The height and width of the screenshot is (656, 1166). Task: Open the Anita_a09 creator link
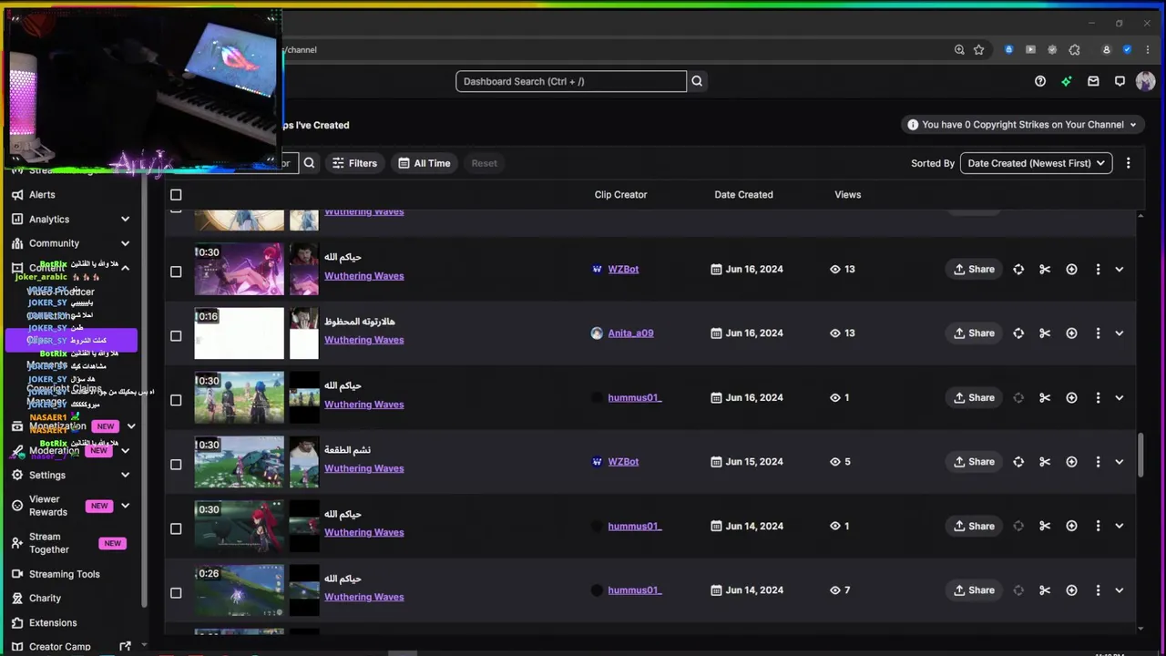pos(630,333)
